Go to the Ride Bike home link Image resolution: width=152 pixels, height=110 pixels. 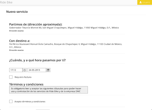pos(6,2)
